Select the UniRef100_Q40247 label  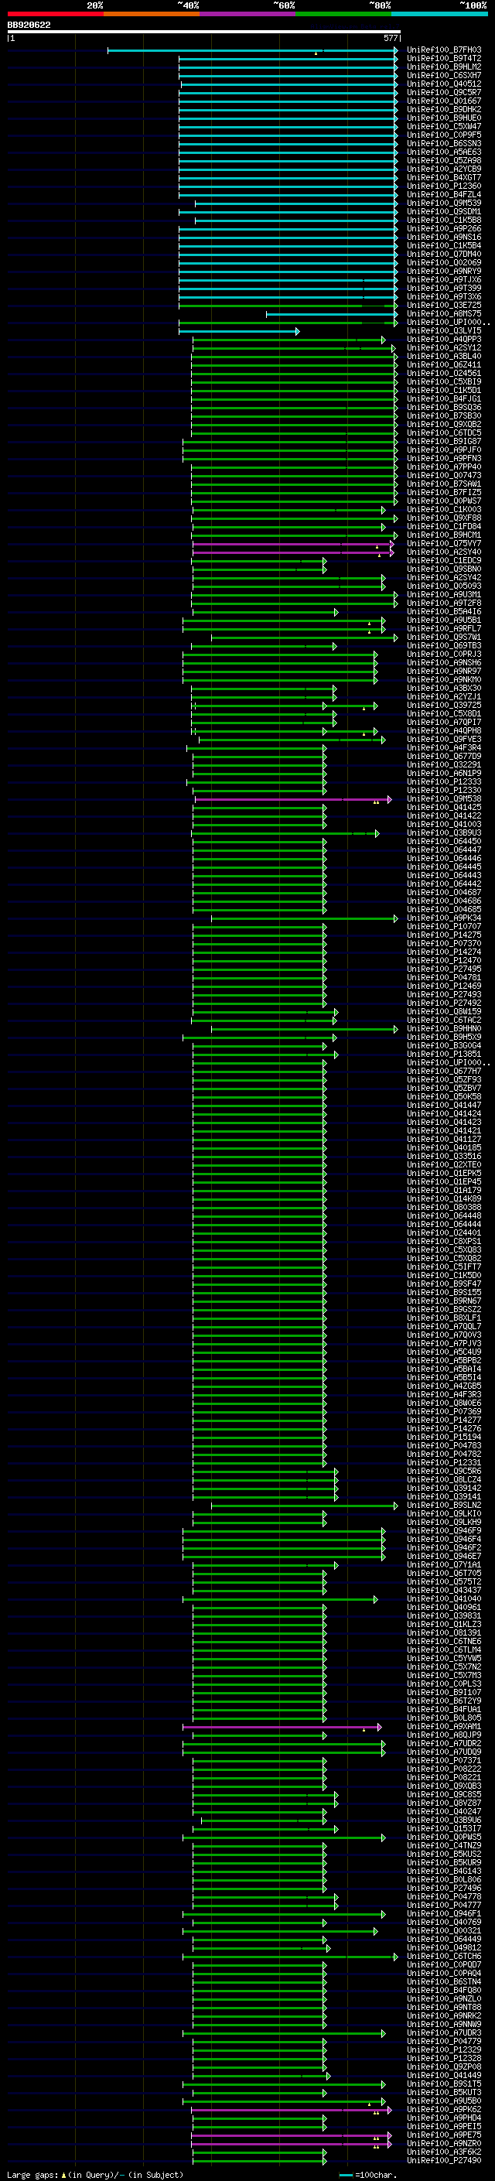point(444,1812)
